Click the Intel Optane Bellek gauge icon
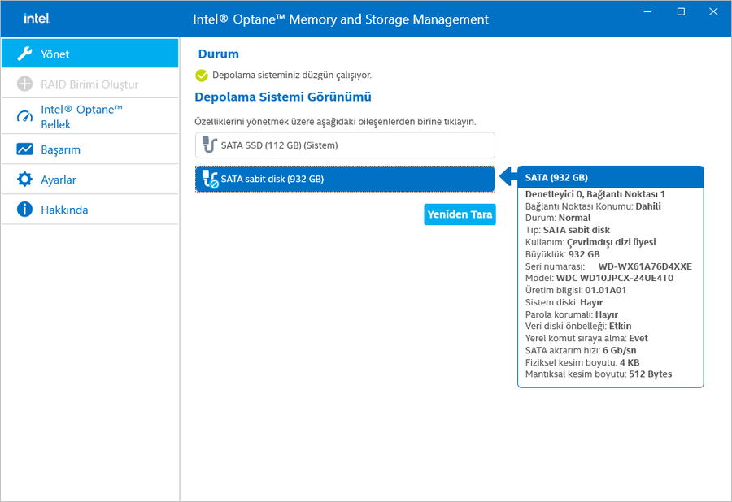Screen dimensions: 732x502 25,117
